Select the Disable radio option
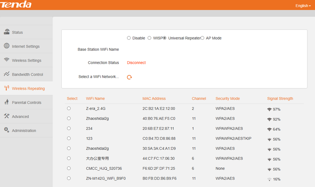The width and height of the screenshot is (315, 187). (129, 38)
